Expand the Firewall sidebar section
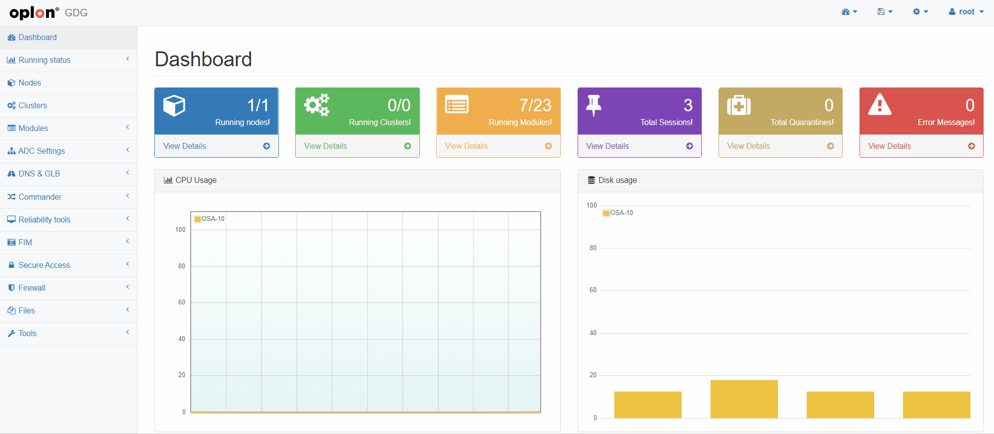 68,288
